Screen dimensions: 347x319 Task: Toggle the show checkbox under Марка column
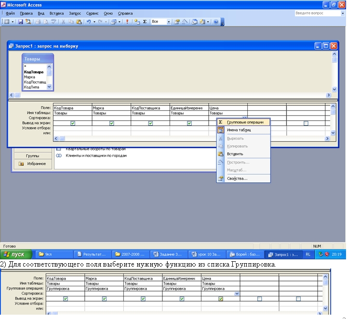click(x=112, y=123)
